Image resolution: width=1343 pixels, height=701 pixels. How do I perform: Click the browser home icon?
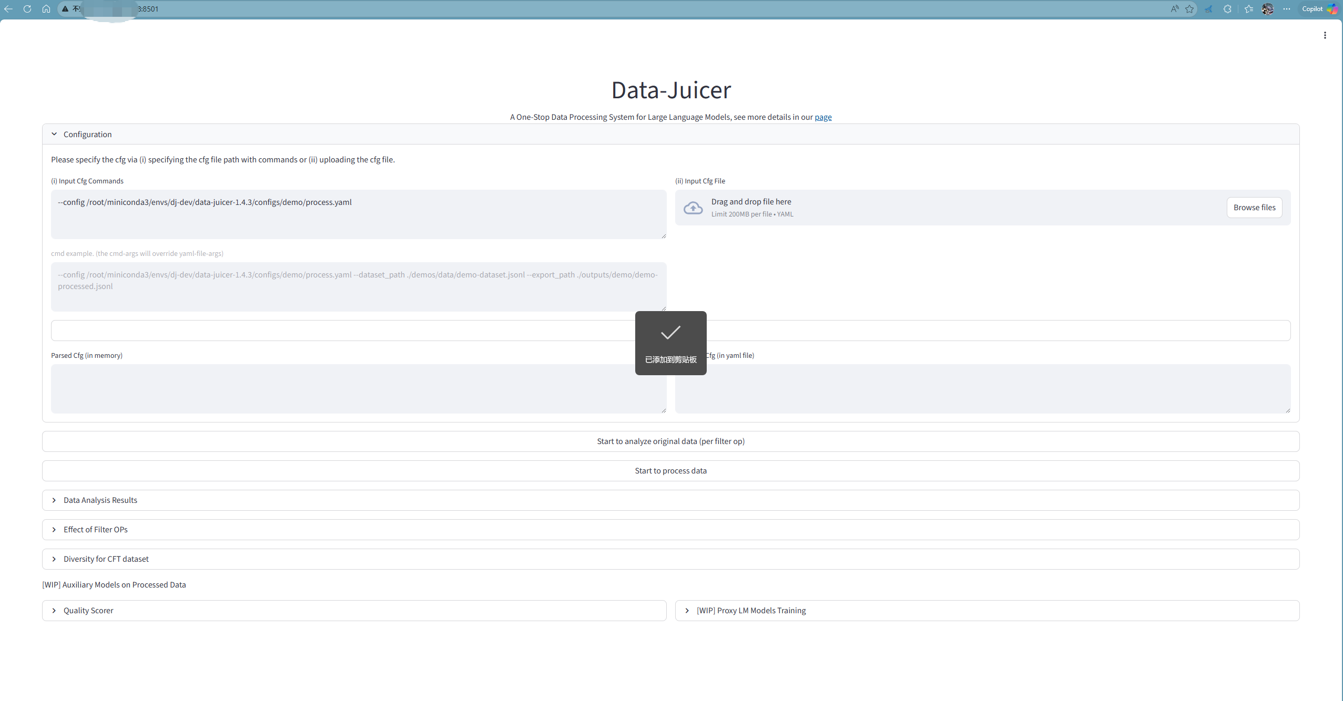(x=46, y=9)
